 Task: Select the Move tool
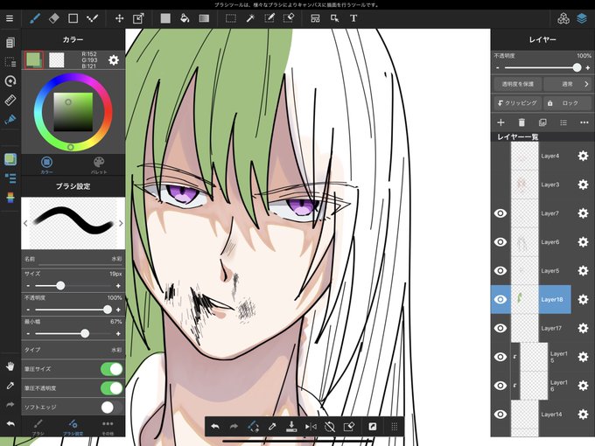coord(119,18)
